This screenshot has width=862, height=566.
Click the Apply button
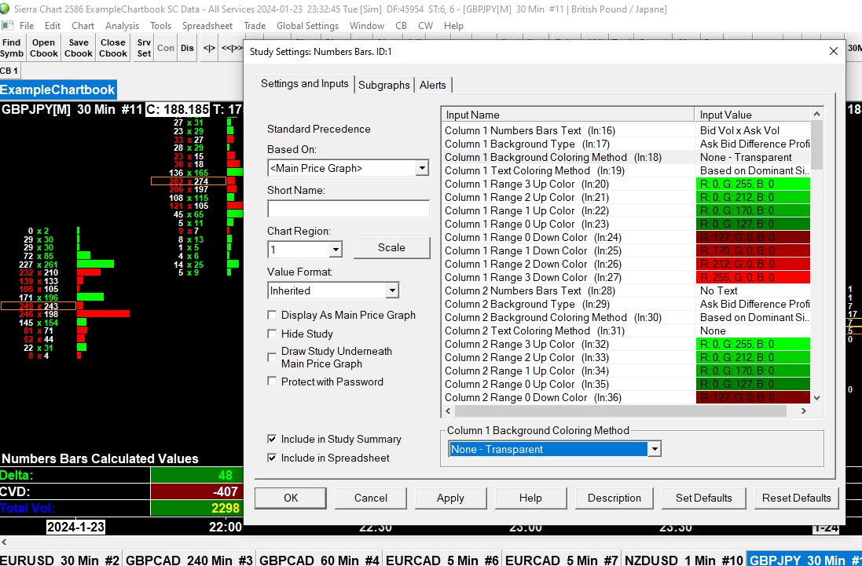click(451, 498)
